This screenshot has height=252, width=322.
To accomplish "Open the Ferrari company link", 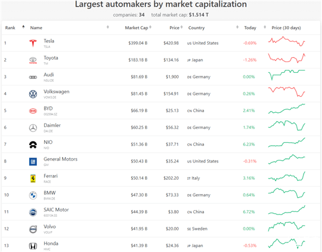I will click(x=51, y=176).
